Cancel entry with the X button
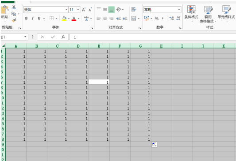This screenshot has width=236, height=161. [43, 37]
